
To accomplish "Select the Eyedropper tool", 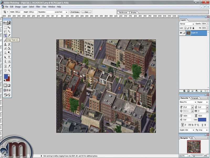I will click(x=9, y=66).
